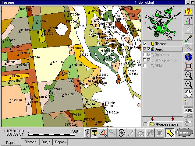Open the Фонова карта folder
Image resolution: width=195 pixels, height=146 pixels.
pyautogui.click(x=152, y=124)
